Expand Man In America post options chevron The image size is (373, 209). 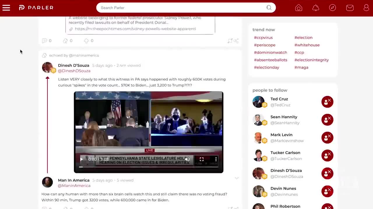point(237,178)
